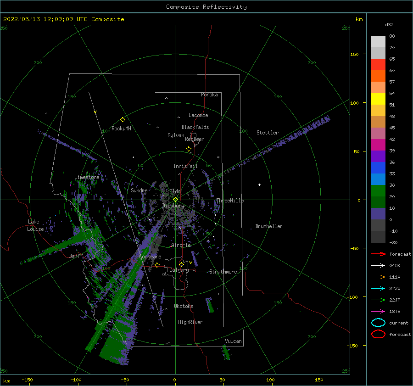
Task: Click the Limestone label
Action: (x=87, y=177)
